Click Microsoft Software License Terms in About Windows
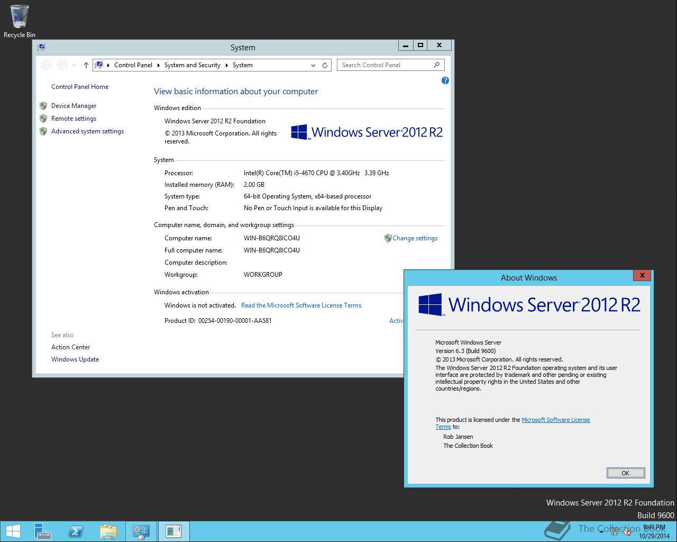 (555, 420)
